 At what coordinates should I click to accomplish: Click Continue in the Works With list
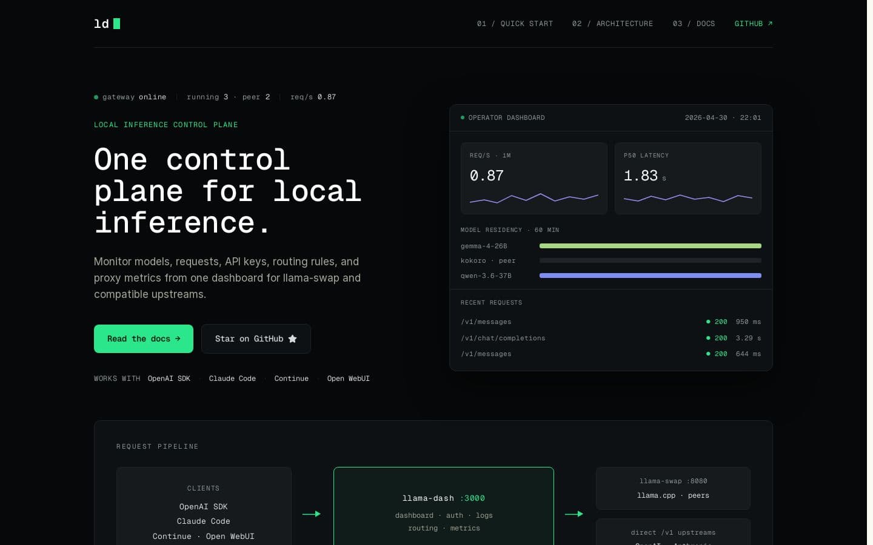(x=292, y=378)
